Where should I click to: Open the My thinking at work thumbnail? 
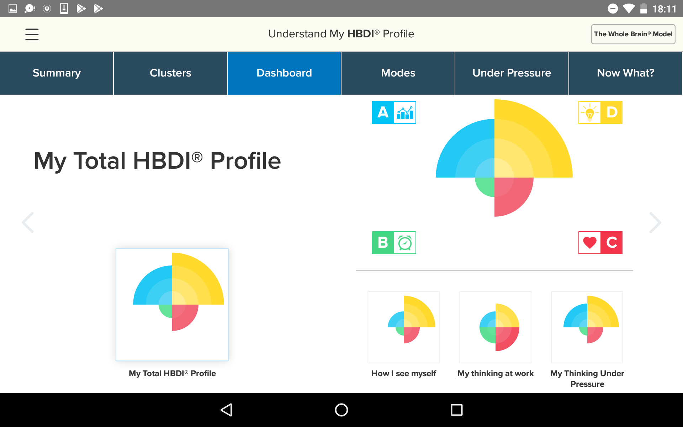496,327
